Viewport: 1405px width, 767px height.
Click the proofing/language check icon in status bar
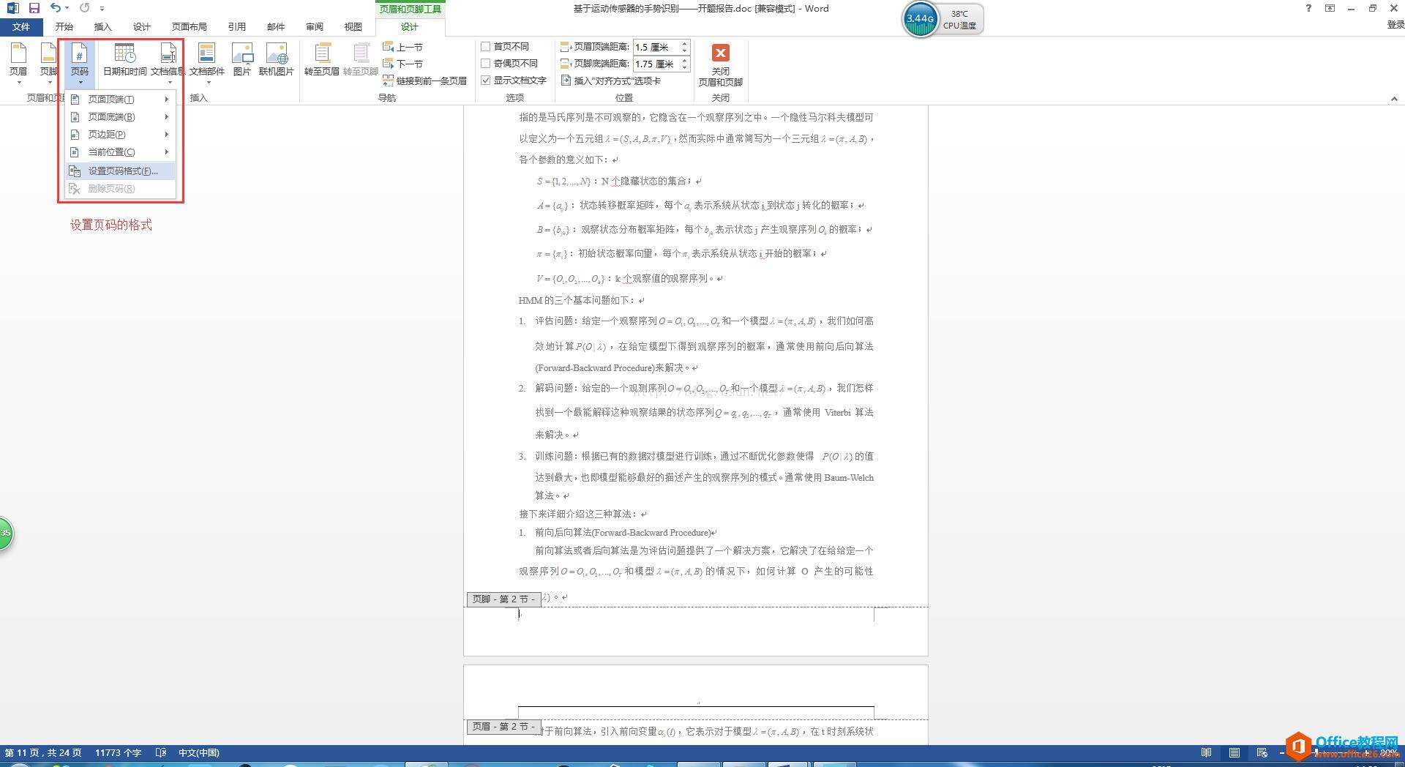click(x=161, y=752)
